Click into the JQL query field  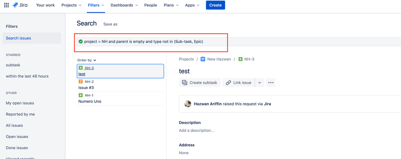(x=239, y=42)
